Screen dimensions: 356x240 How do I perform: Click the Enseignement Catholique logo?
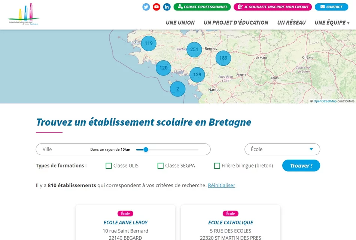coord(23,15)
